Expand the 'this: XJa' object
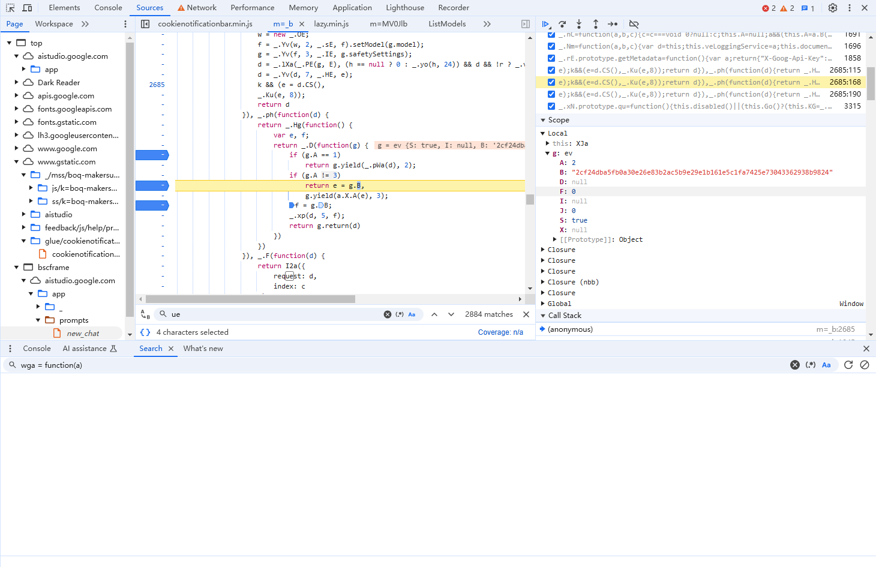The height and width of the screenshot is (567, 876). click(548, 143)
